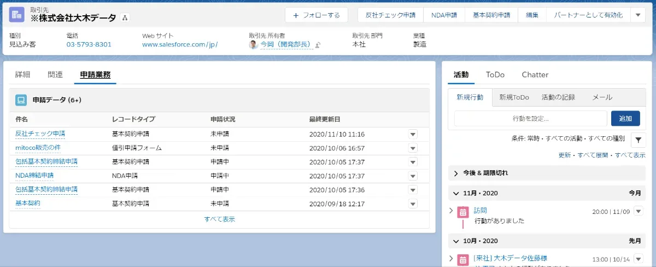Open row menu for 反社チェック申請
656x267 pixels.
(x=413, y=134)
